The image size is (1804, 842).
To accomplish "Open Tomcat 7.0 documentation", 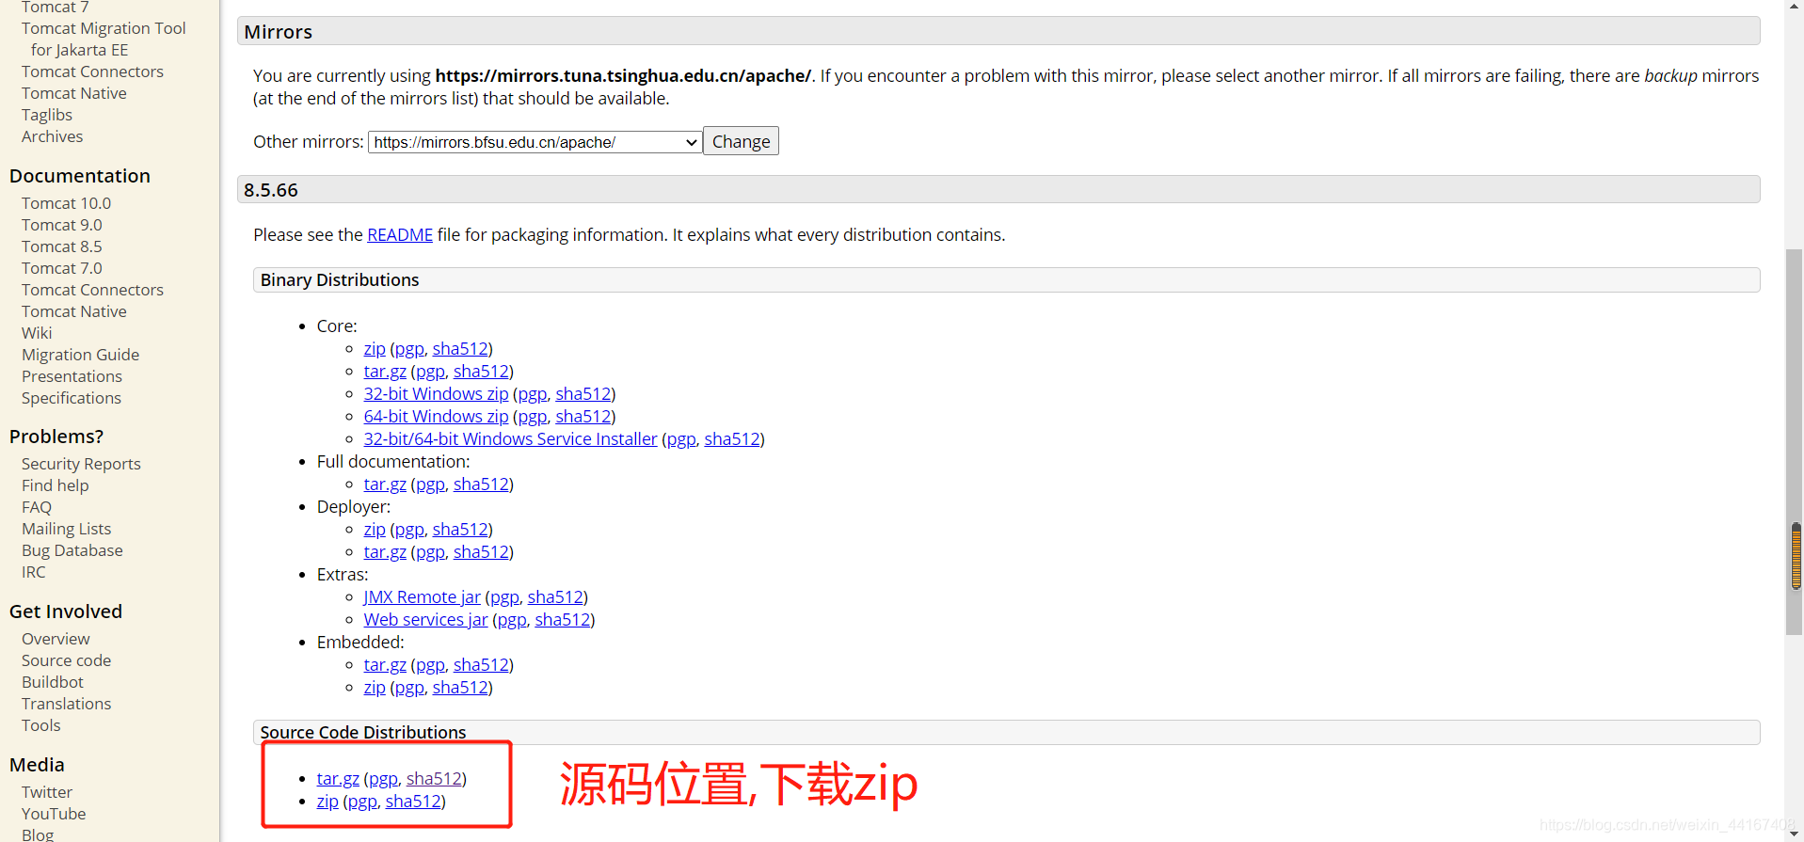I will pos(62,268).
